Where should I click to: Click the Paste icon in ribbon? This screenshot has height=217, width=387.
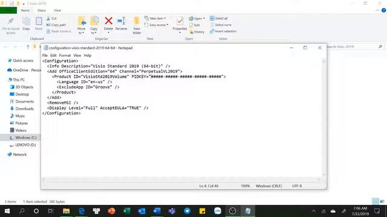pyautogui.click(x=39, y=21)
